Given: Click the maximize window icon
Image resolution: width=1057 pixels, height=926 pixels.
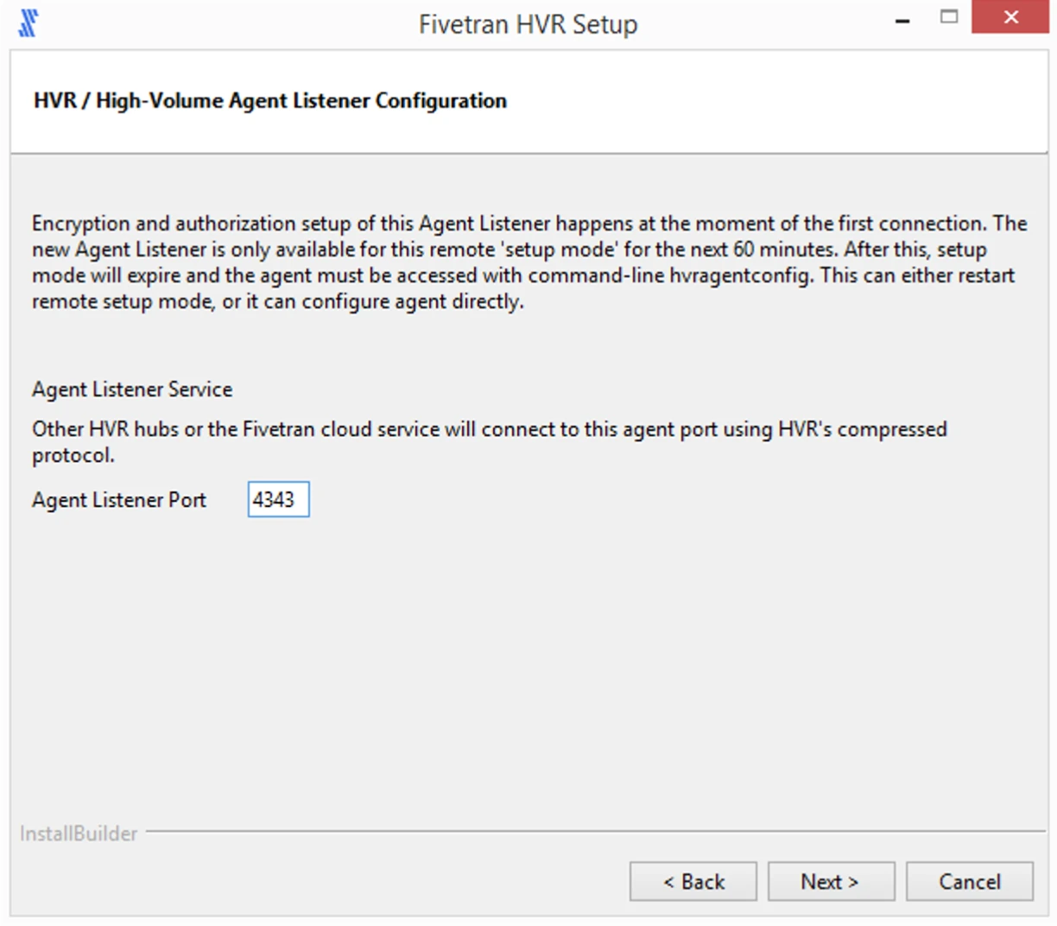Looking at the screenshot, I should pos(949,16).
